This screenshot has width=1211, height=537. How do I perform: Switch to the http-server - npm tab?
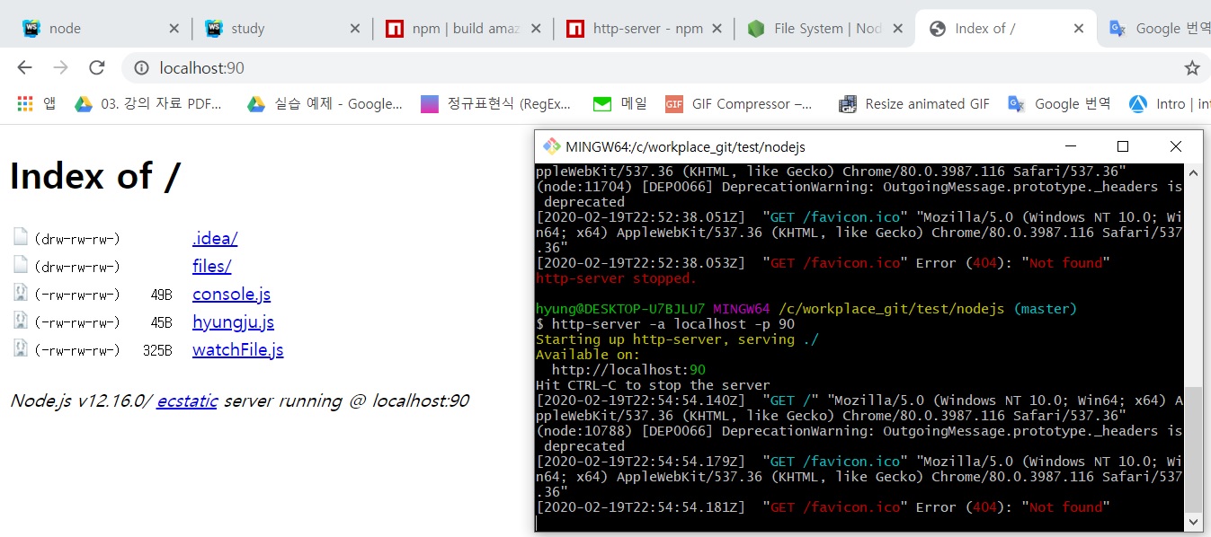coord(637,29)
